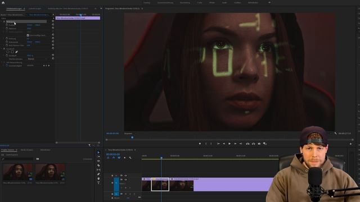Step forward one frame

pyautogui.click(x=235, y=144)
